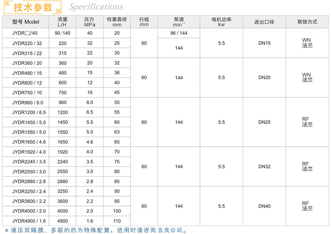The height and width of the screenshot is (234, 331).
Task: Select the 96 / 144 pump speed cell
Action: tap(179, 33)
